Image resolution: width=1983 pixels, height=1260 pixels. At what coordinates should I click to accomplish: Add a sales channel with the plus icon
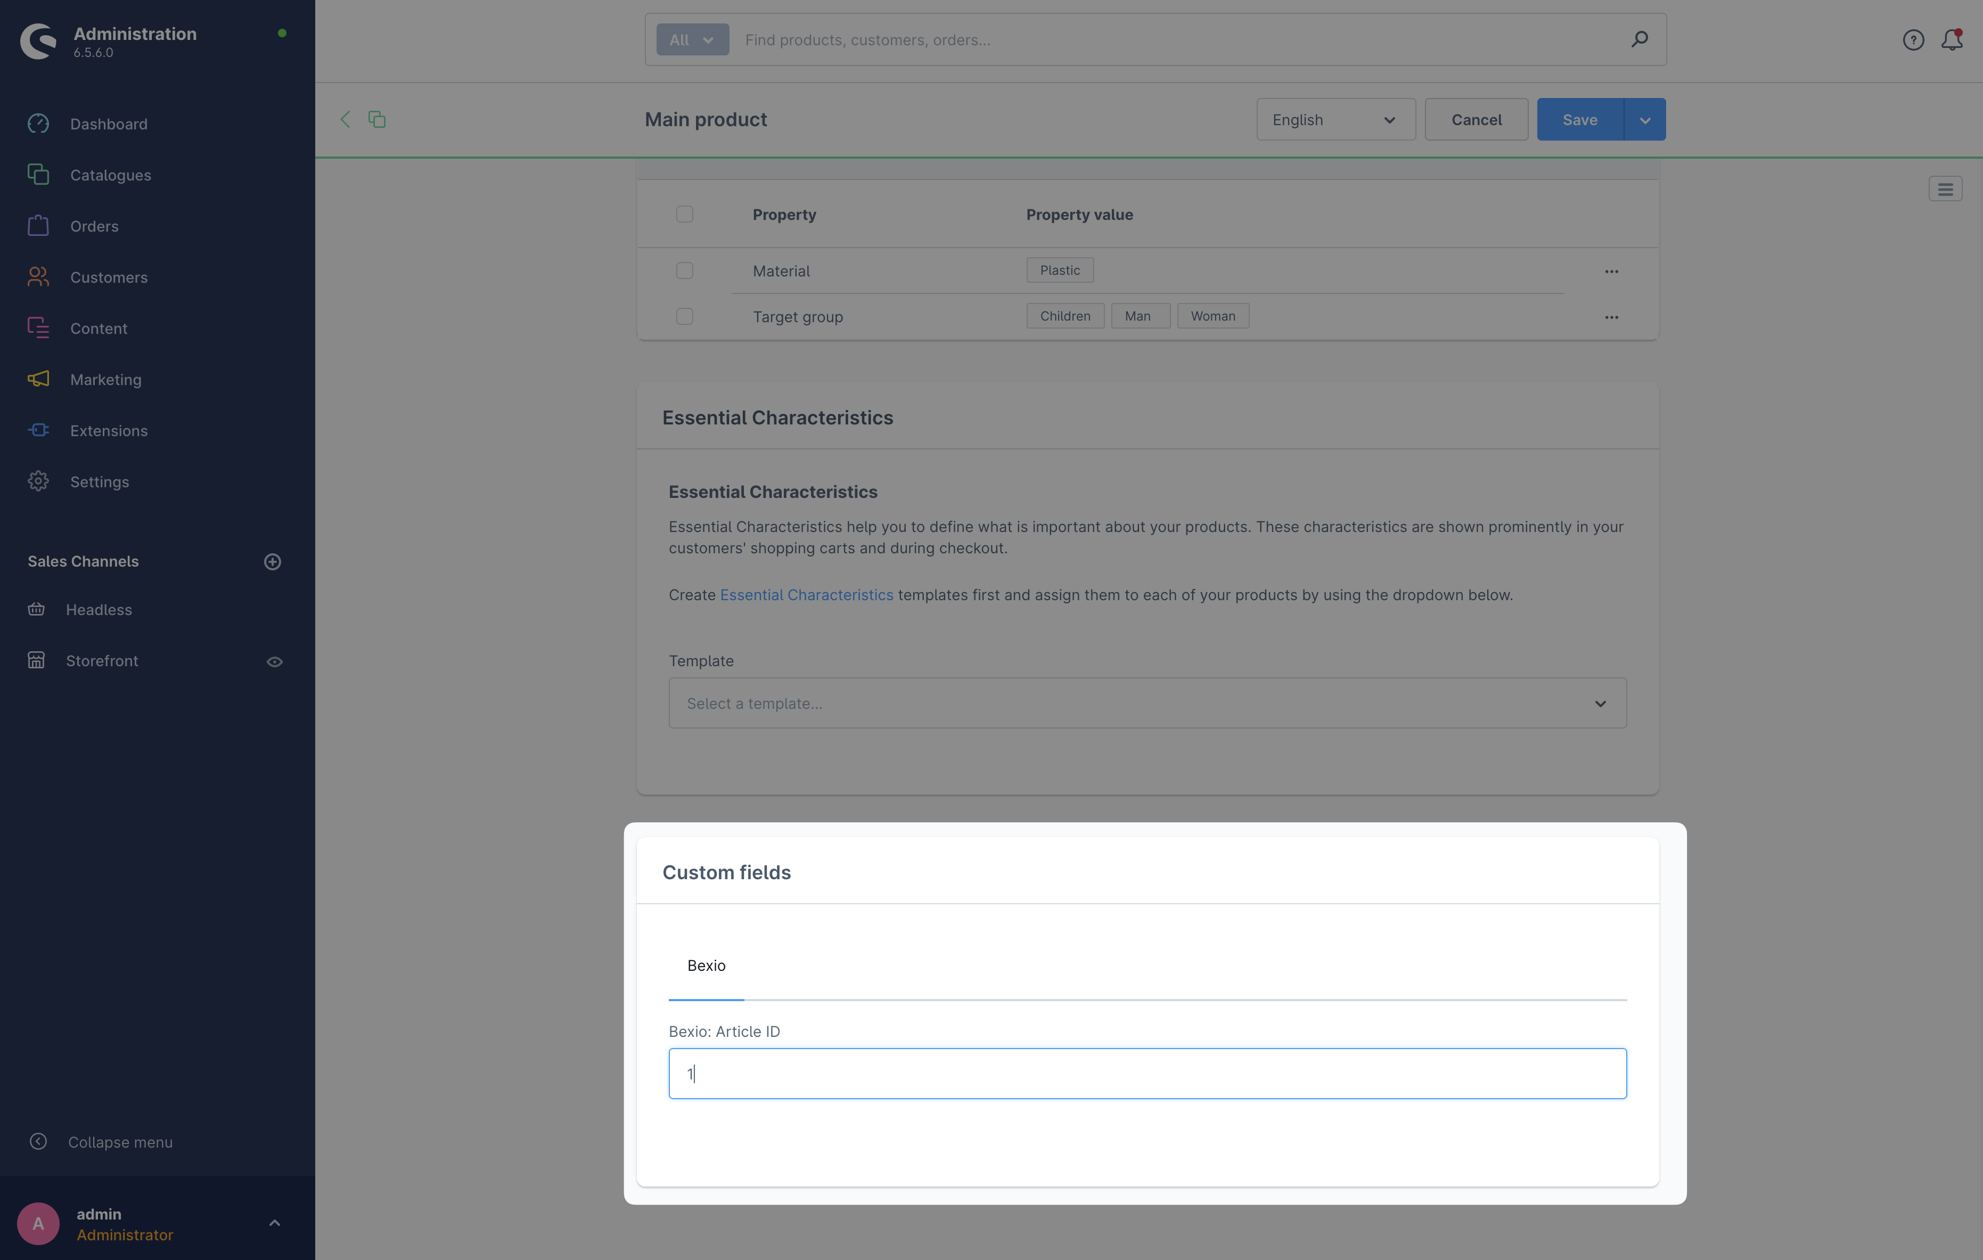[273, 562]
